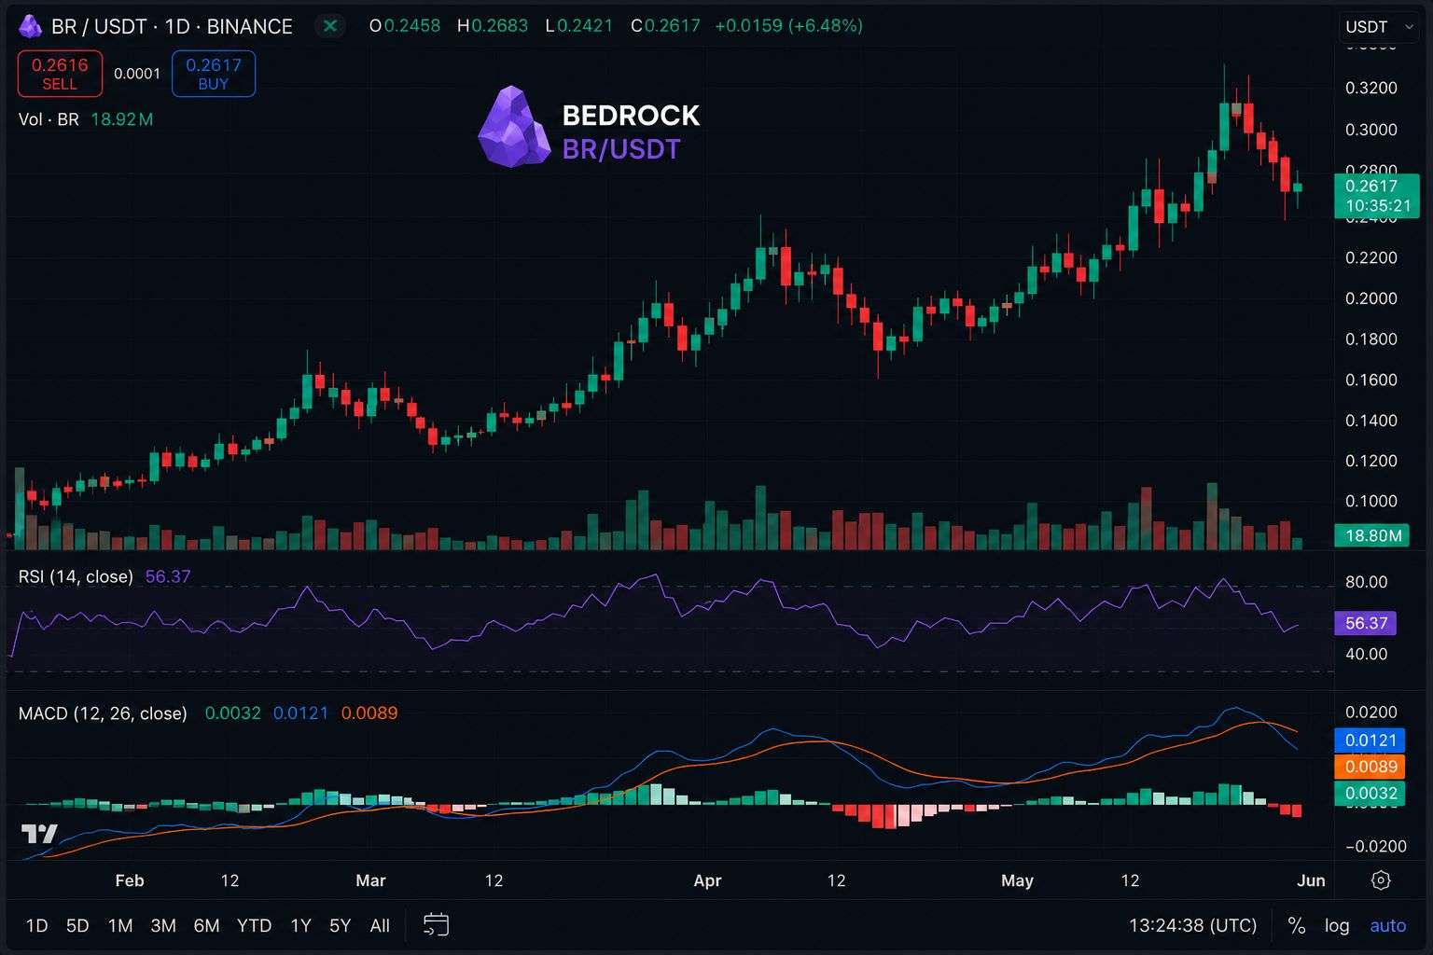This screenshot has height=955, width=1433.
Task: Select the 5Y date range
Action: click(x=340, y=925)
